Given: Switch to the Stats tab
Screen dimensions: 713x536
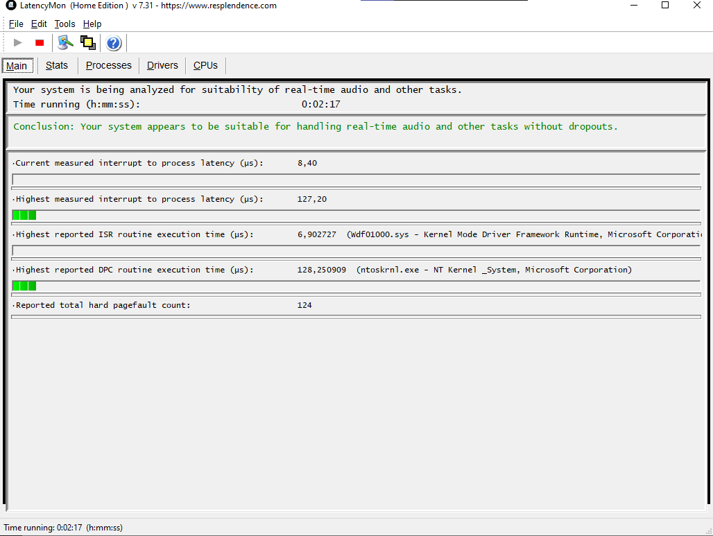Looking at the screenshot, I should coord(57,65).
